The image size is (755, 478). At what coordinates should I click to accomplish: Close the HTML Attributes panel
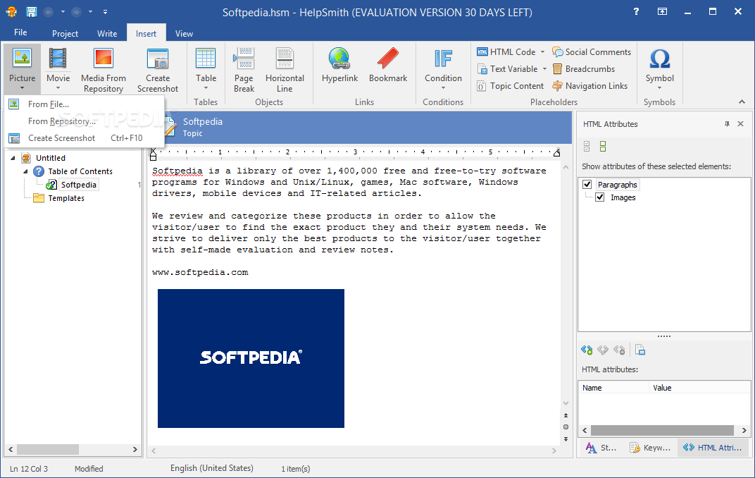740,124
